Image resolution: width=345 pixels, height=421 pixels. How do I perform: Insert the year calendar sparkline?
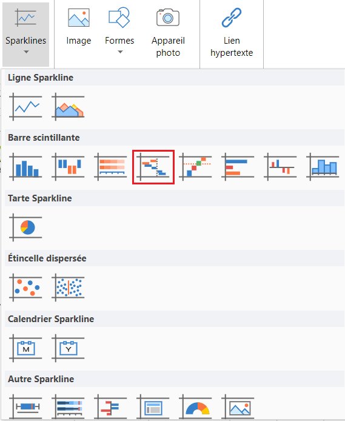click(x=68, y=348)
